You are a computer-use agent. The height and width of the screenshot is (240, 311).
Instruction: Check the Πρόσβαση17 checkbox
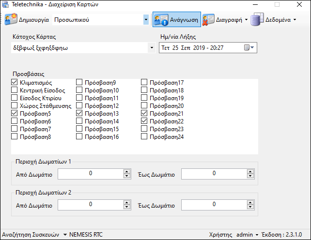tap(144, 82)
